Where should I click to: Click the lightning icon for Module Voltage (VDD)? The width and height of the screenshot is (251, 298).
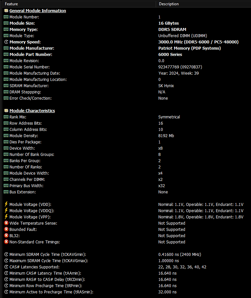[6, 204]
